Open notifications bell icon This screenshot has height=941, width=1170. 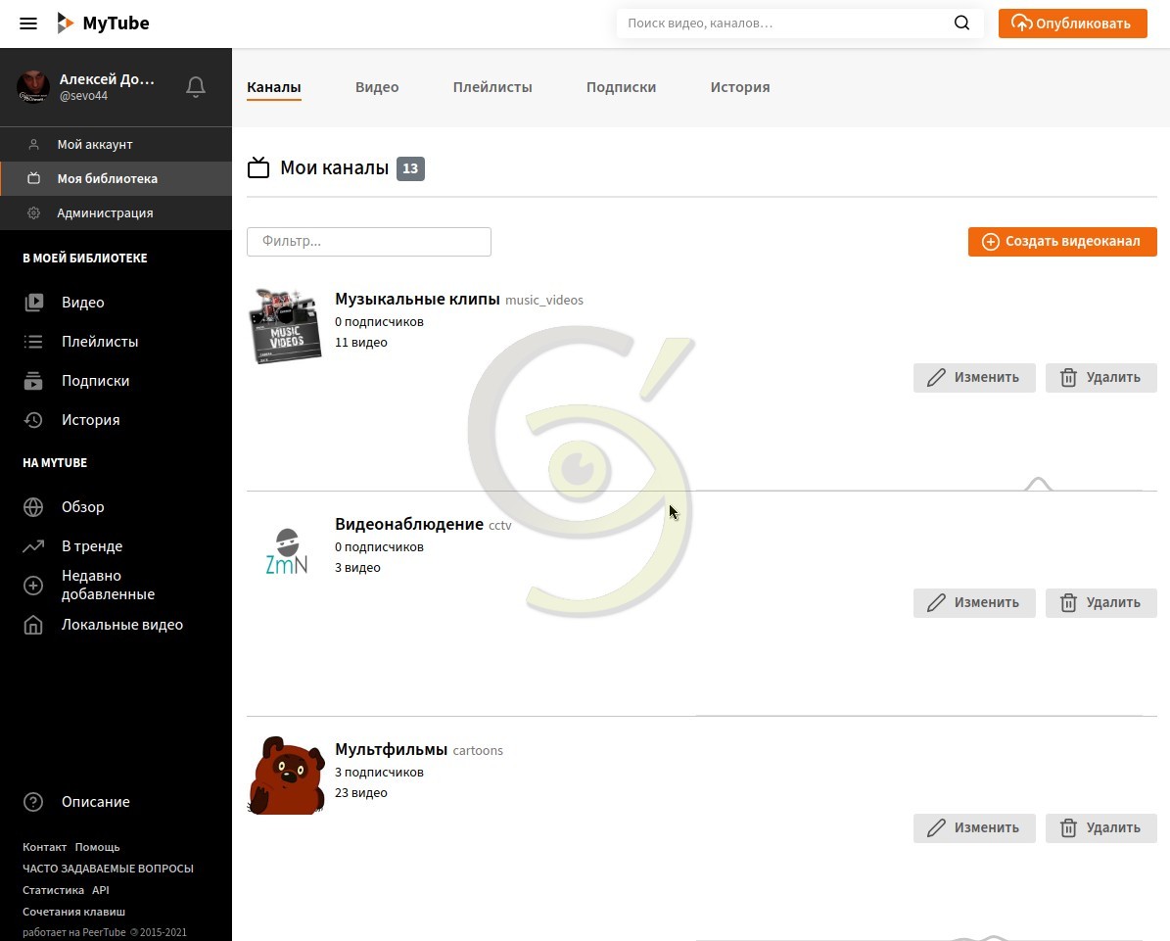tap(196, 87)
